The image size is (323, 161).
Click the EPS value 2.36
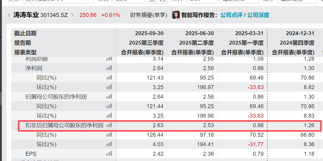coord(208,154)
